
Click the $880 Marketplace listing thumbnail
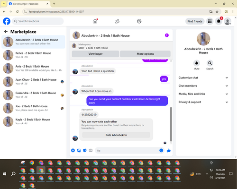[x=74, y=46]
